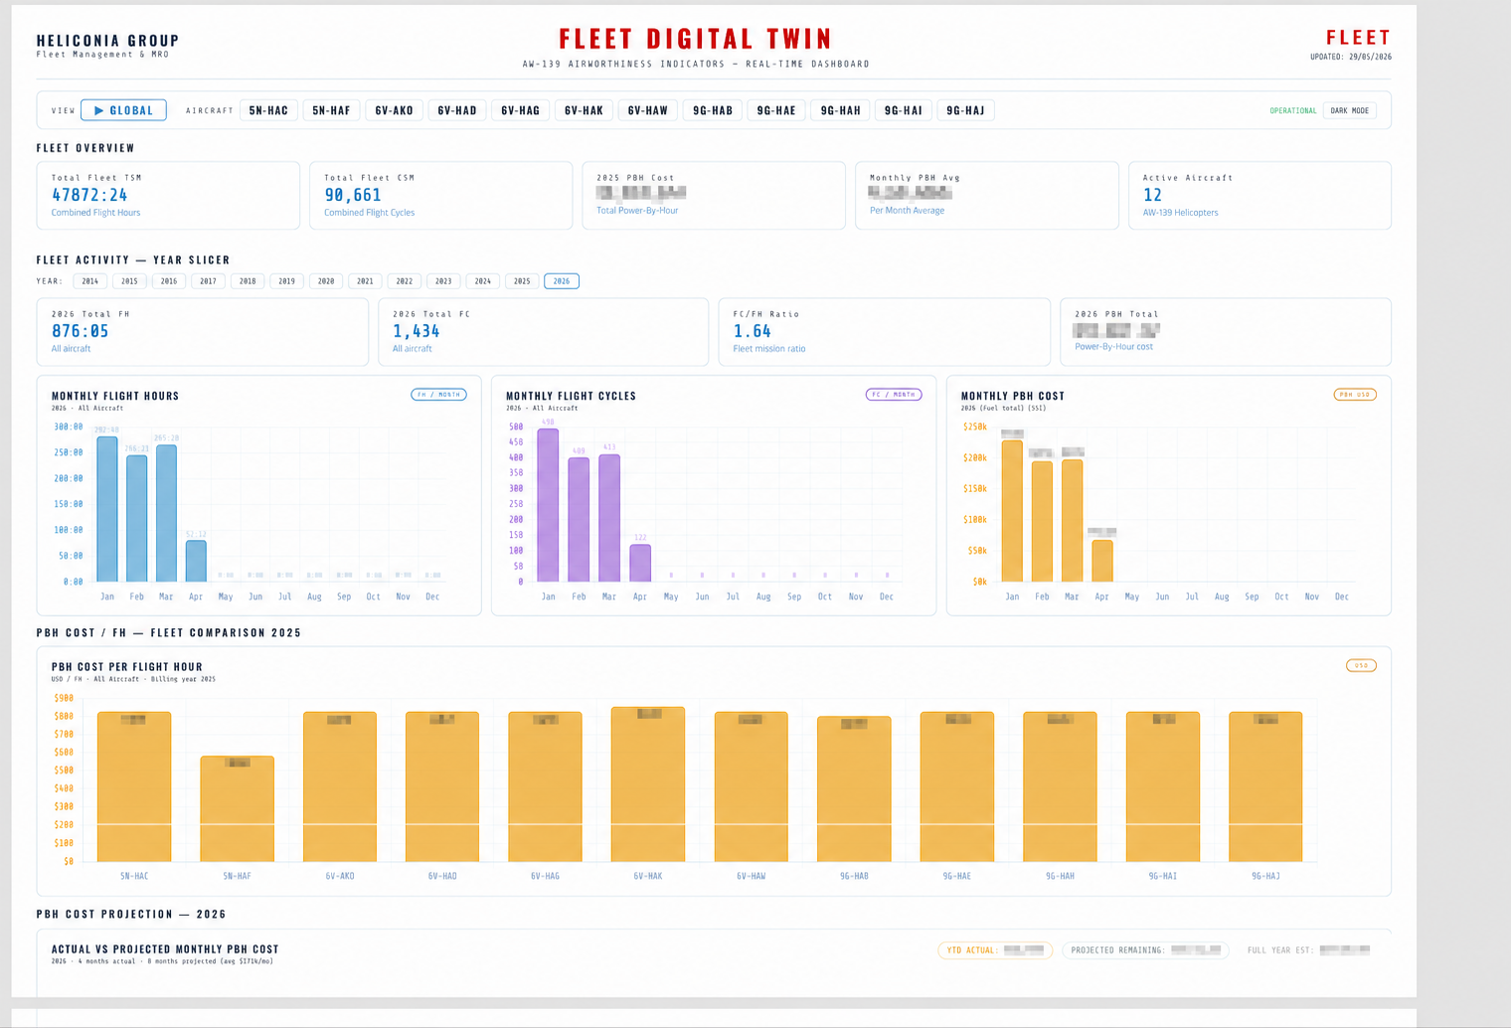Click April bar in Monthly Flight Hours chart

pyautogui.click(x=196, y=562)
